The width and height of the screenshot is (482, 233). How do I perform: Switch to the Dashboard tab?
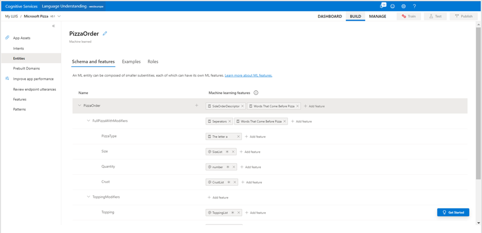pos(330,16)
